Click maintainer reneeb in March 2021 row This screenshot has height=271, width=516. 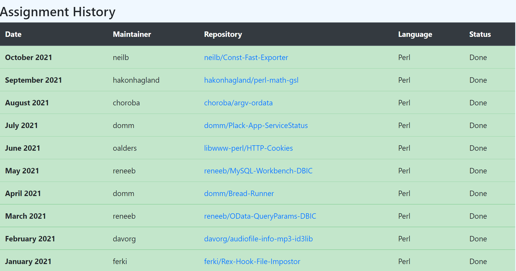point(124,216)
